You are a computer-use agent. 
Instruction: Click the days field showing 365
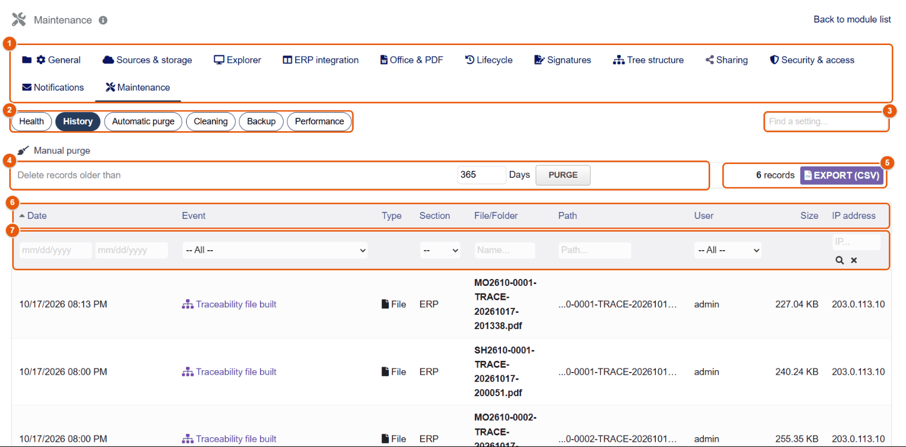(x=482, y=175)
